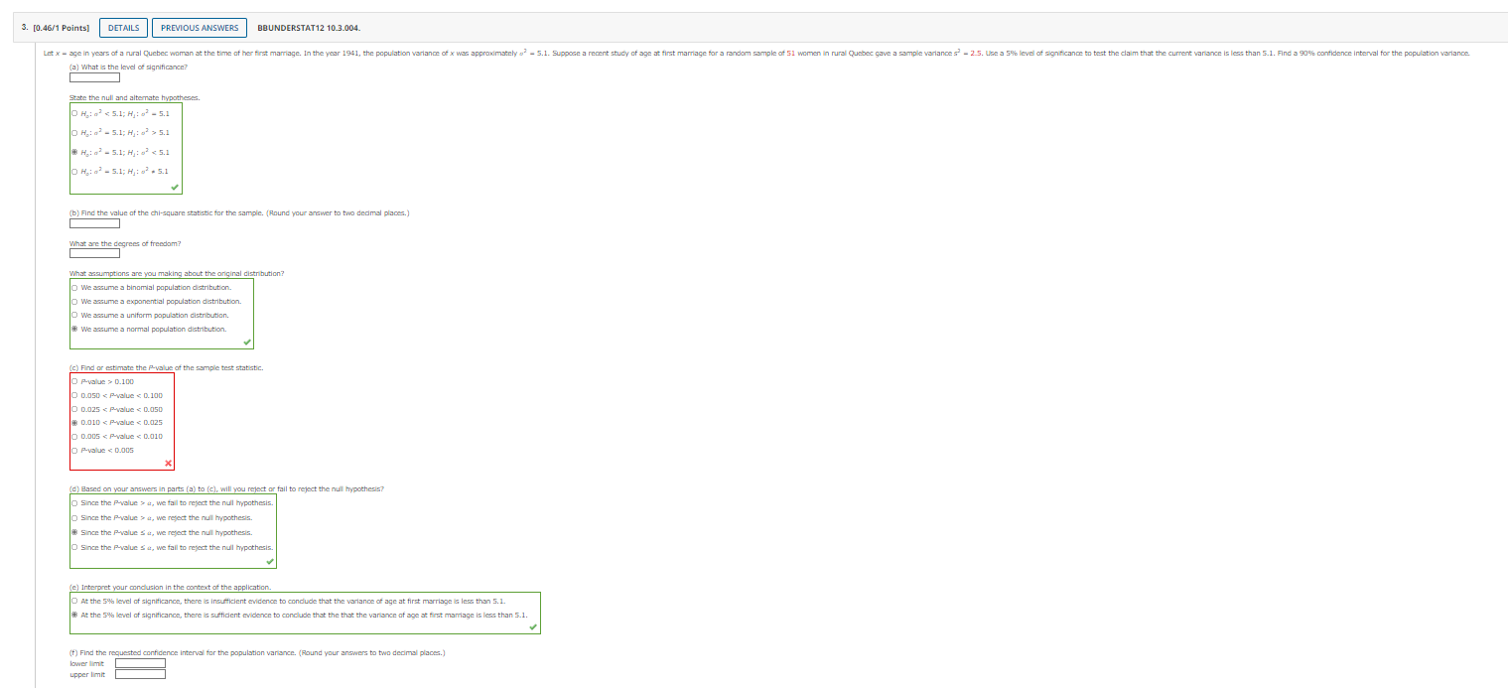
Task: Choose P-value < 0.005 option
Action: [x=73, y=450]
